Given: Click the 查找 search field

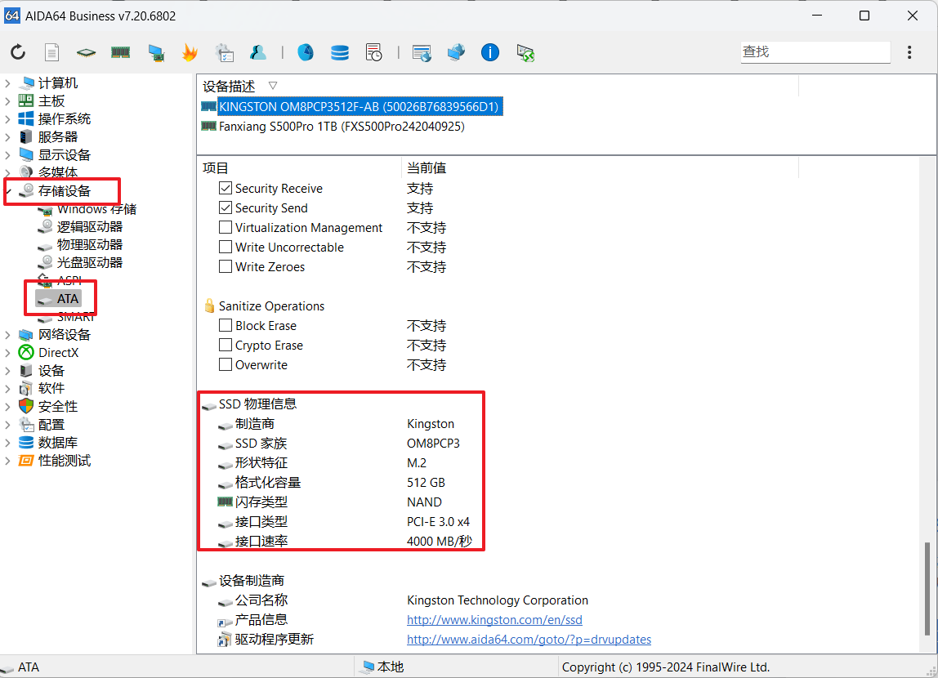Looking at the screenshot, I should coord(815,52).
